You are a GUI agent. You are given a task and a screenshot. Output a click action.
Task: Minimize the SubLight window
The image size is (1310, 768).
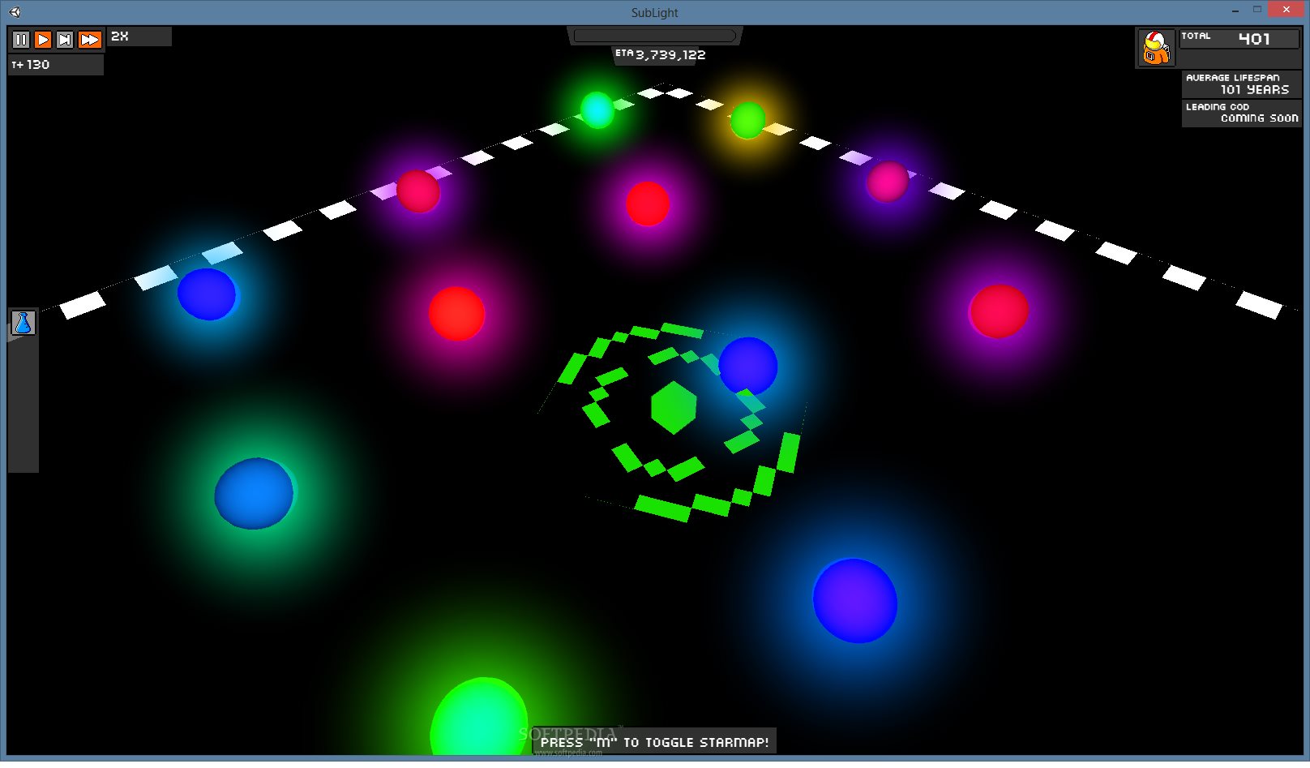pos(1235,11)
